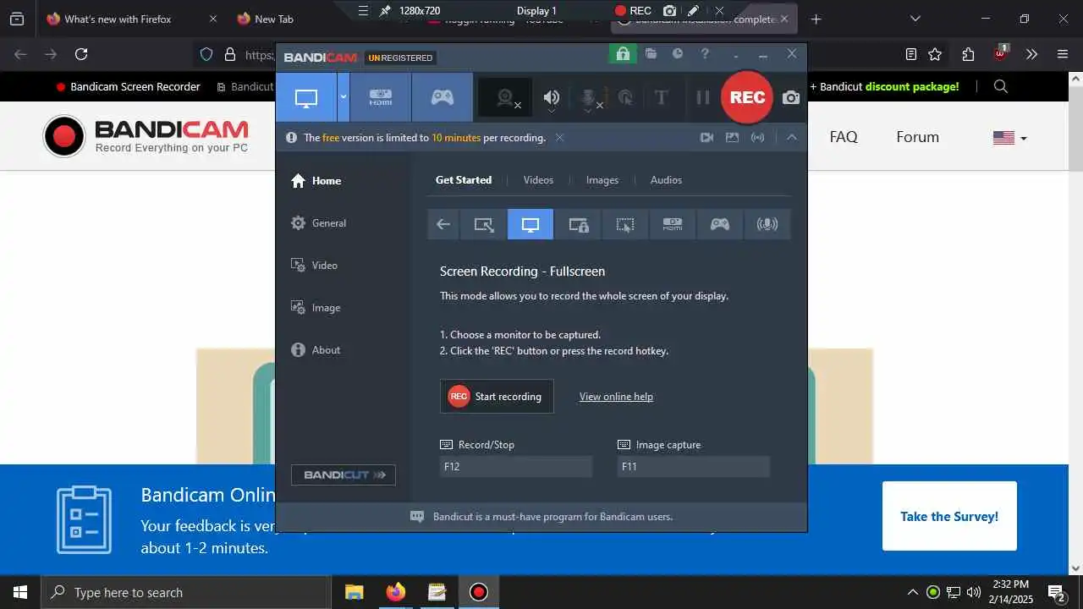Image resolution: width=1083 pixels, height=609 pixels.
Task: Open the list all tabs dropdown arrow
Action: (915, 19)
